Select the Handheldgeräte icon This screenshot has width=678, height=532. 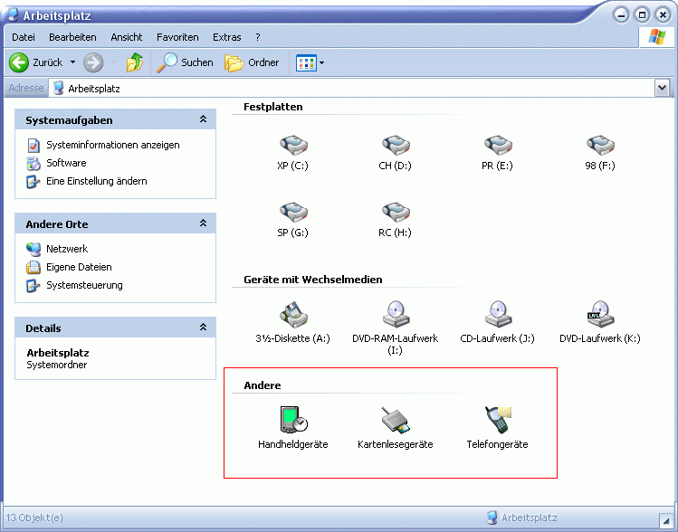(x=293, y=421)
